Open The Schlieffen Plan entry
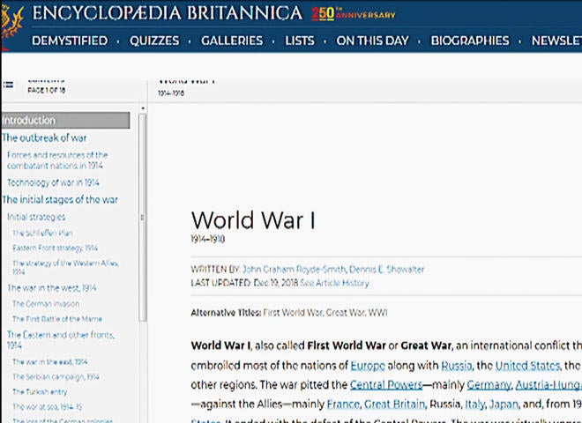582x423 pixels. point(42,233)
